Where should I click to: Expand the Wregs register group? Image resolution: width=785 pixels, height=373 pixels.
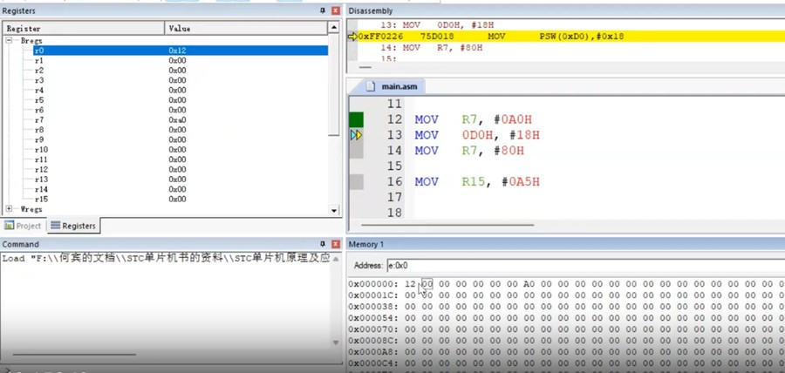tap(10, 209)
